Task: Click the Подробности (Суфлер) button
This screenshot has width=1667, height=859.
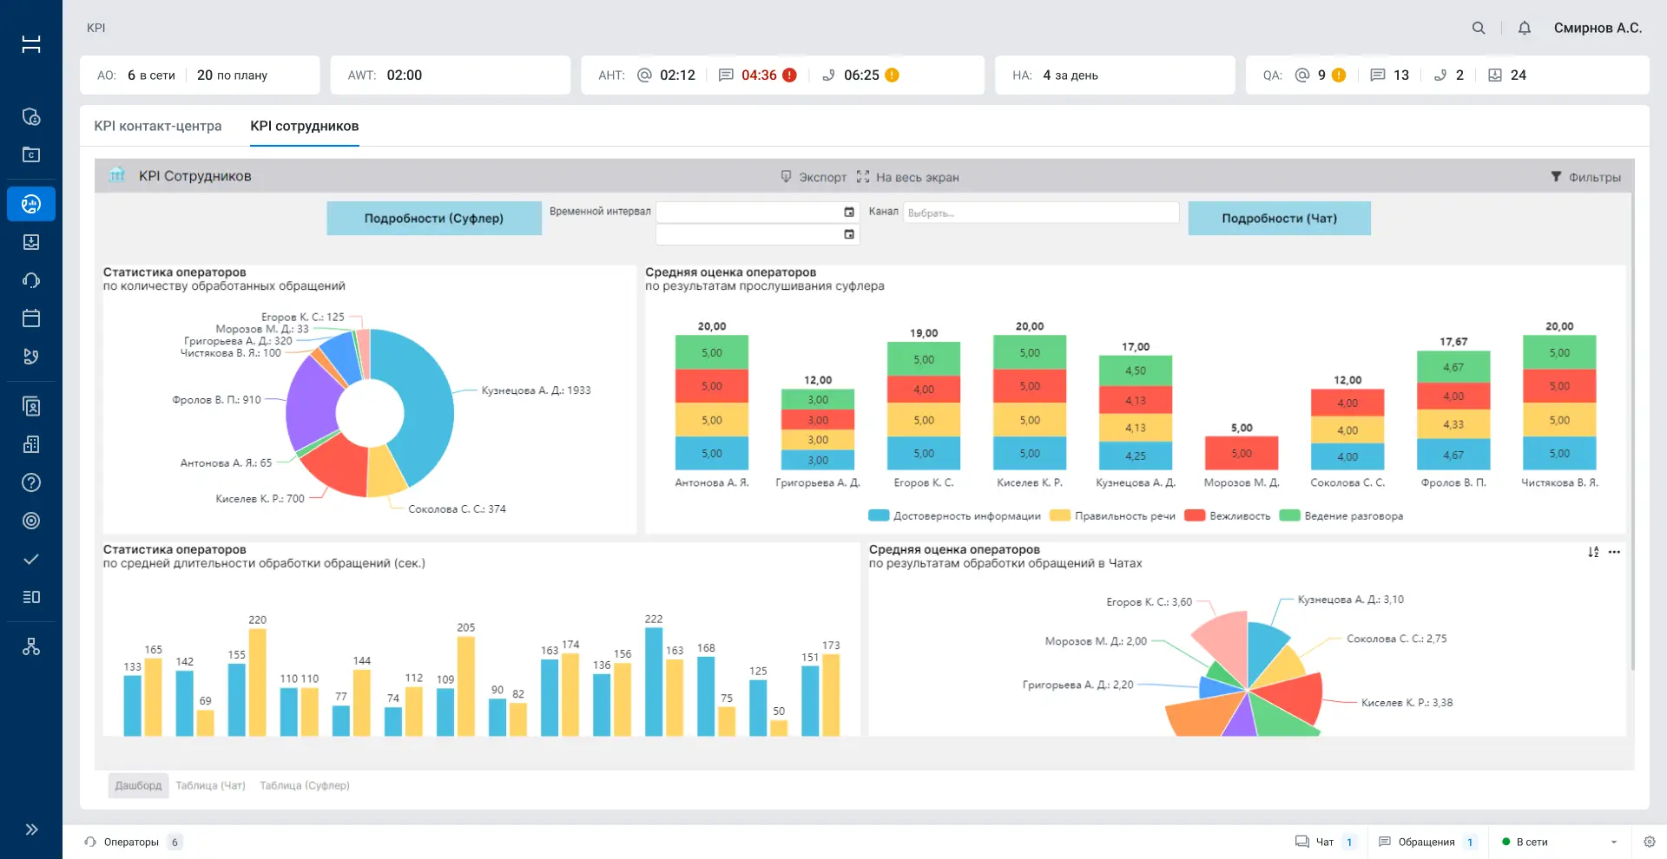Action: click(434, 219)
